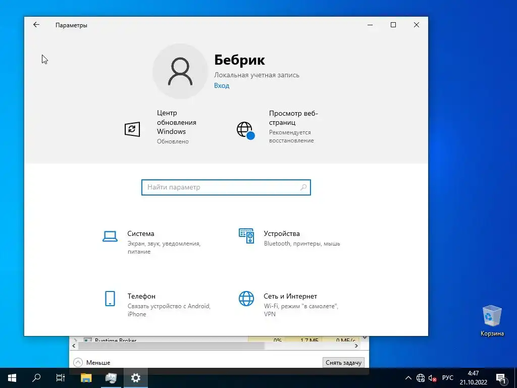Click Снять задачу in Task Manager

coord(343,363)
